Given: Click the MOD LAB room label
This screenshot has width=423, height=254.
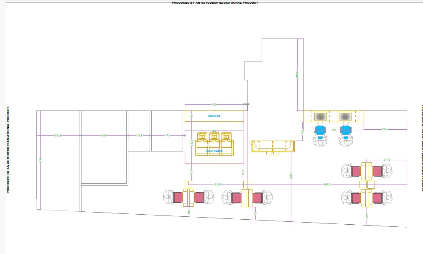Looking at the screenshot, I should [214, 116].
